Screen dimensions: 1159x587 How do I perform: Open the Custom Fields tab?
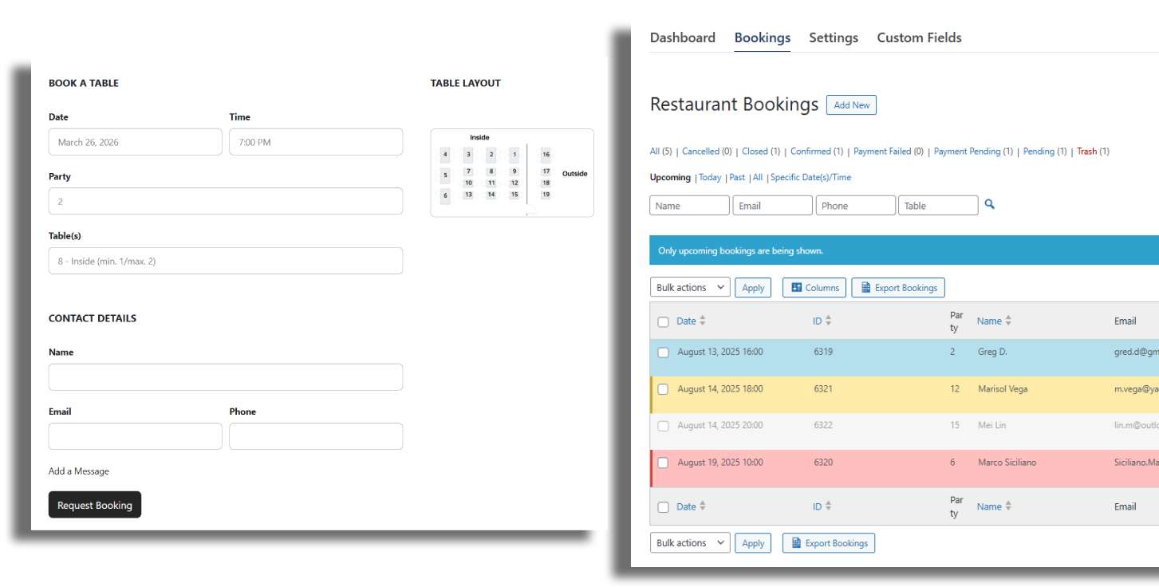pyautogui.click(x=919, y=37)
